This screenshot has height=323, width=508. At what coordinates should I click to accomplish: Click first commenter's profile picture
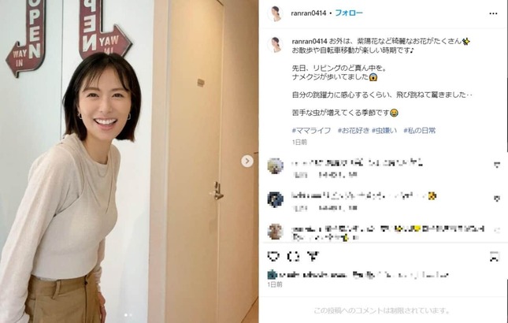point(276,166)
